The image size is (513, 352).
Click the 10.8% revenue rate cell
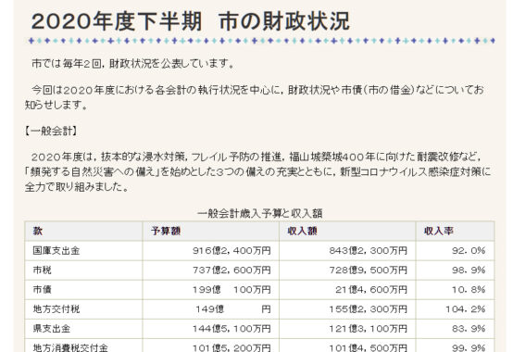(x=455, y=290)
